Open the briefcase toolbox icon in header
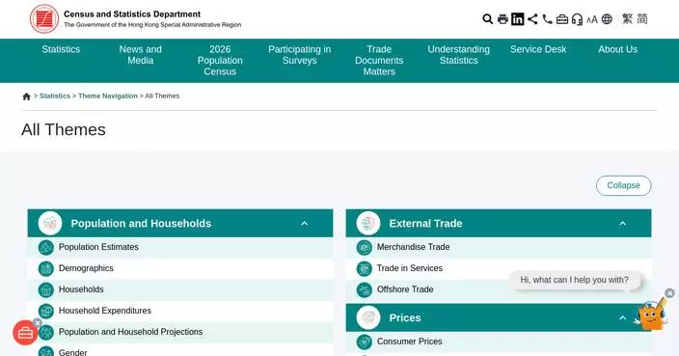The image size is (679, 356). (562, 19)
